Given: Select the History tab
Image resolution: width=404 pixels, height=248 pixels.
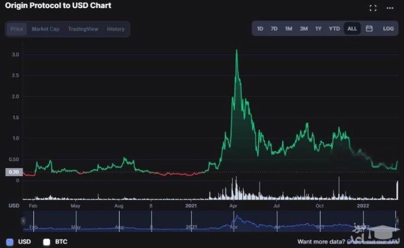Looking at the screenshot, I should coord(116,29).
